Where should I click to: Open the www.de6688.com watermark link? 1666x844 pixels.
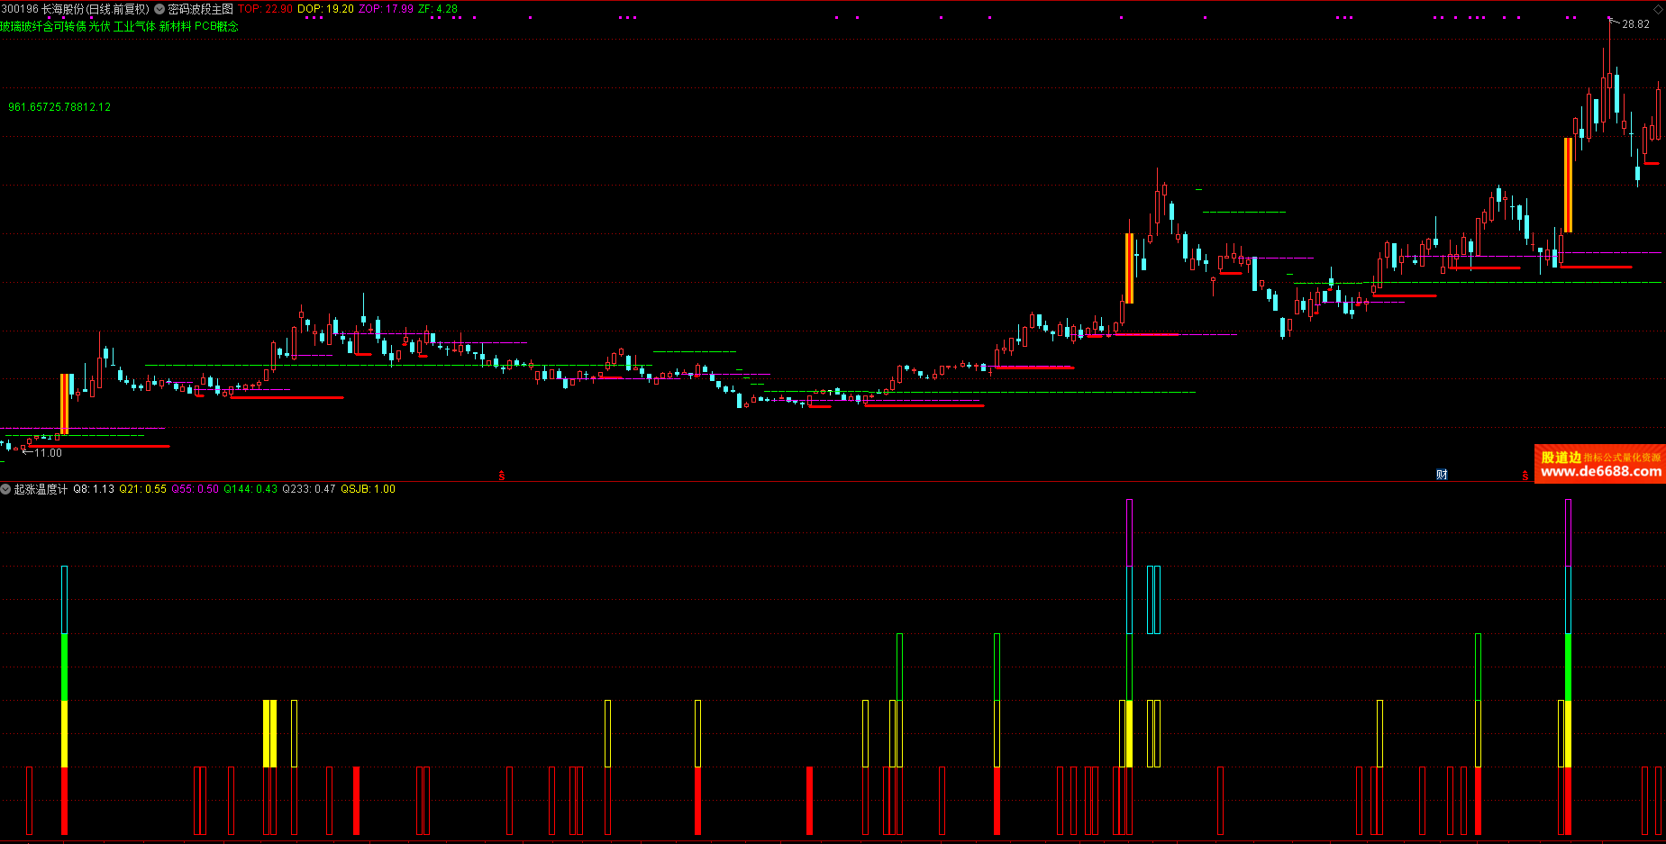point(1601,471)
